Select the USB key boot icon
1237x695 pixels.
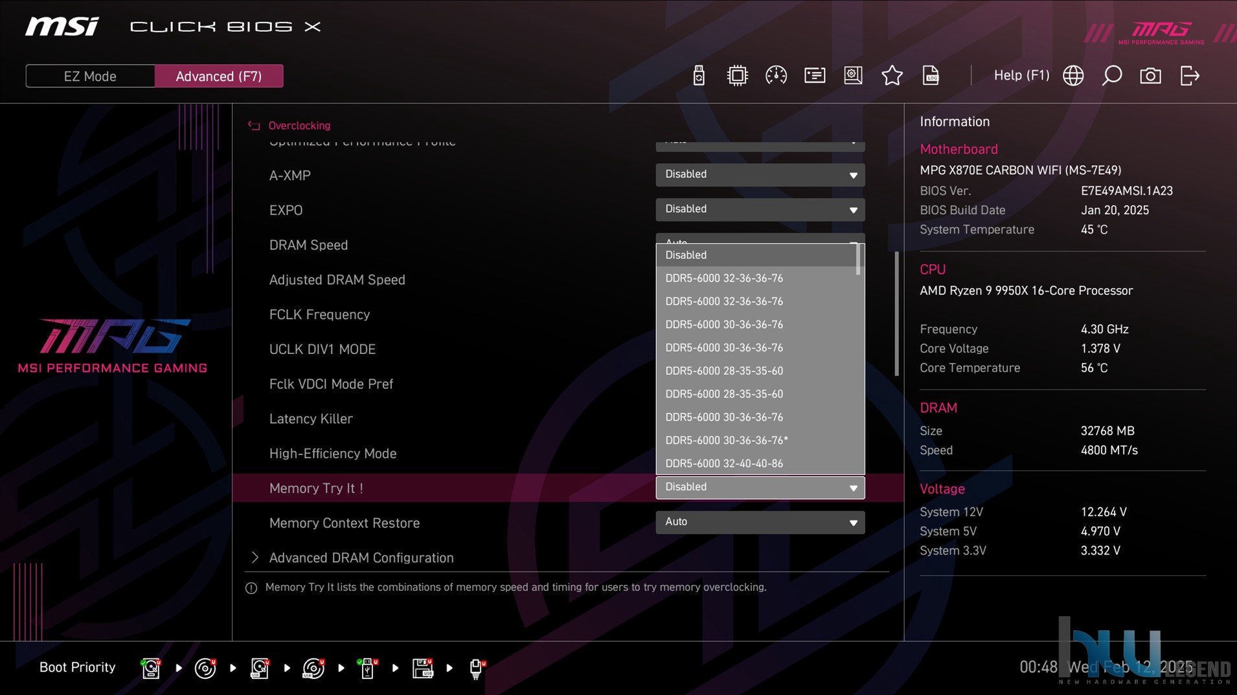[367, 668]
